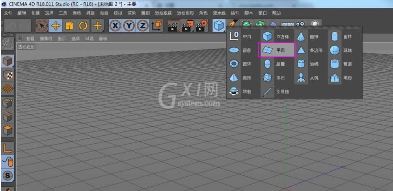This screenshot has height=191, width=393.
Task: Open the 渲染 menu
Action: point(132,13)
